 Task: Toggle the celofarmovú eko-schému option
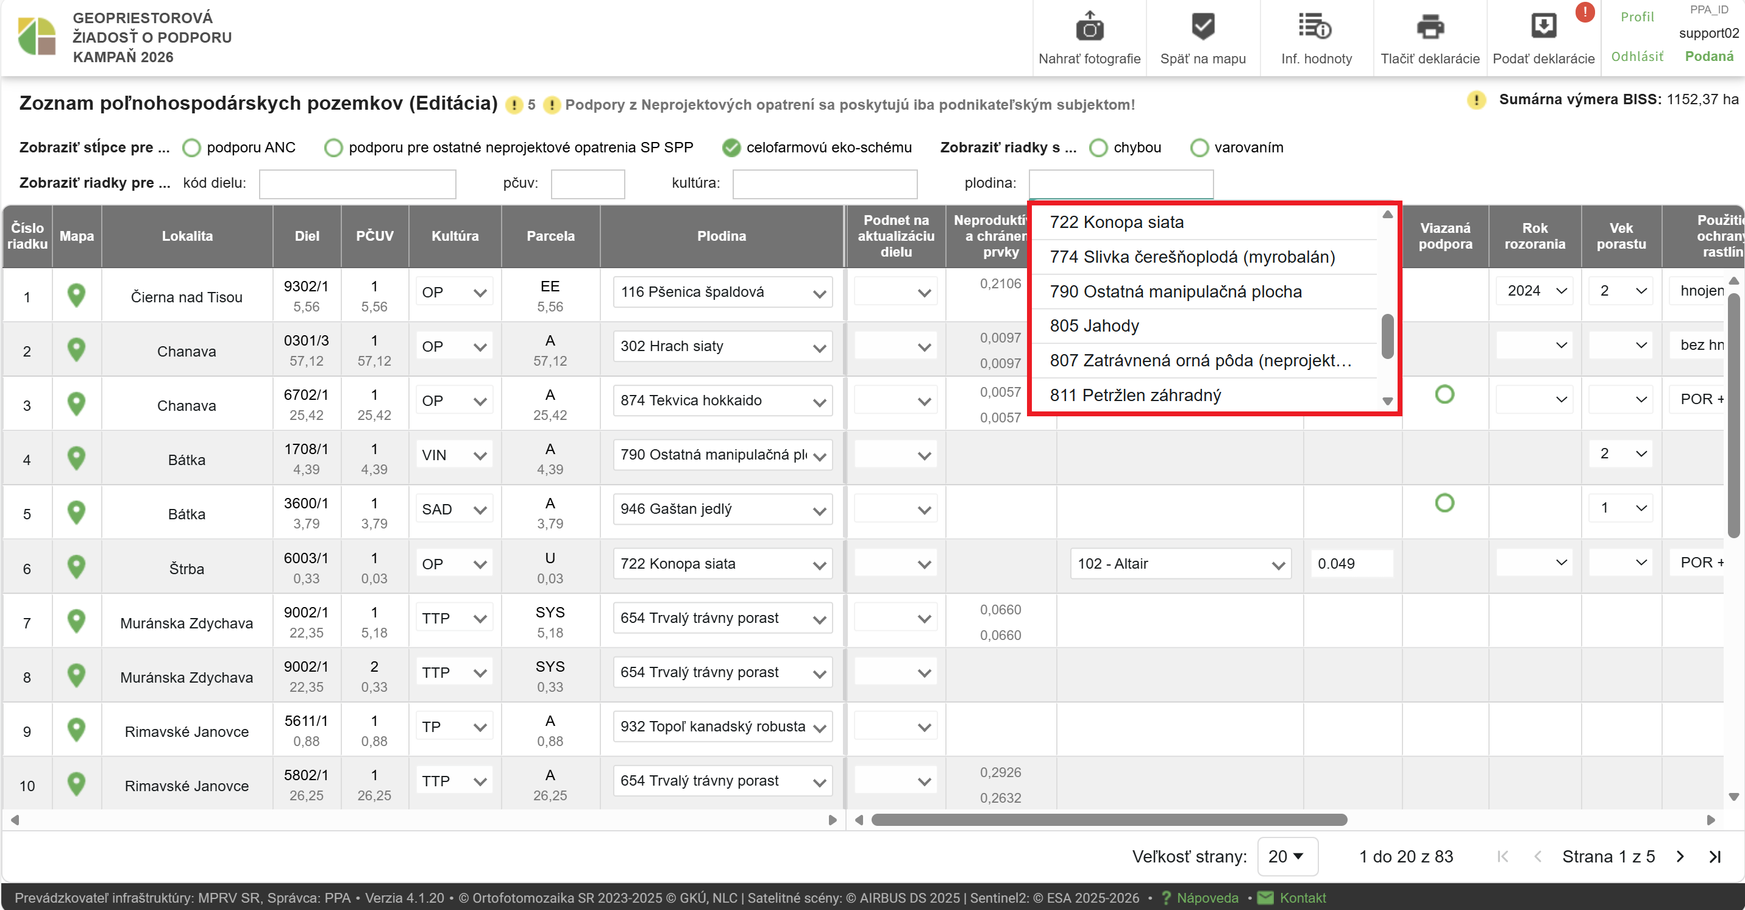[x=731, y=148]
